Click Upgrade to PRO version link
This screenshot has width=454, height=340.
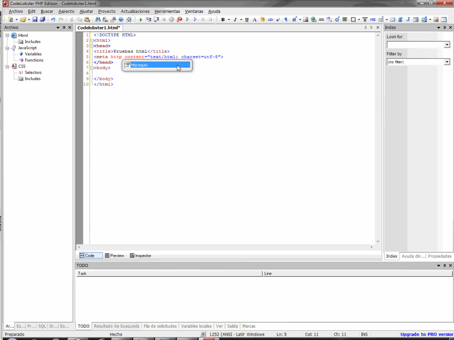pos(427,334)
